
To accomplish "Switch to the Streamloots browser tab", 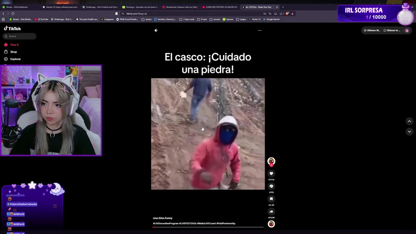I will point(180,7).
